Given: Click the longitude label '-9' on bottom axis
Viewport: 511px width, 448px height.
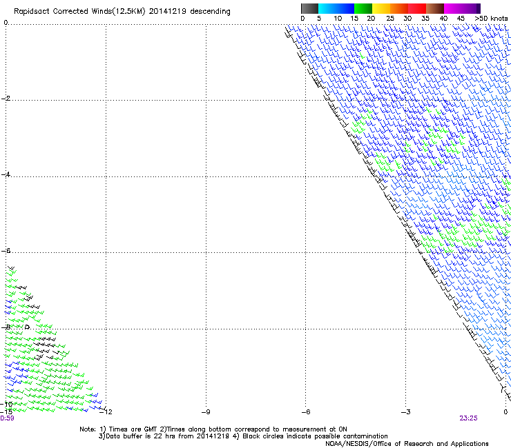Looking at the screenshot, I should 206,412.
